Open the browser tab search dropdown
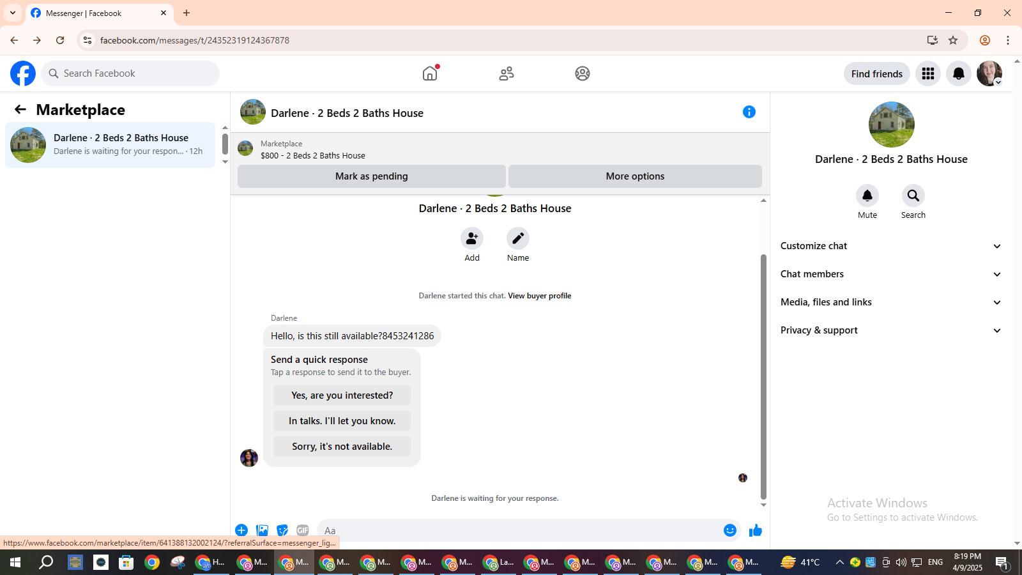The height and width of the screenshot is (575, 1022). [x=13, y=13]
